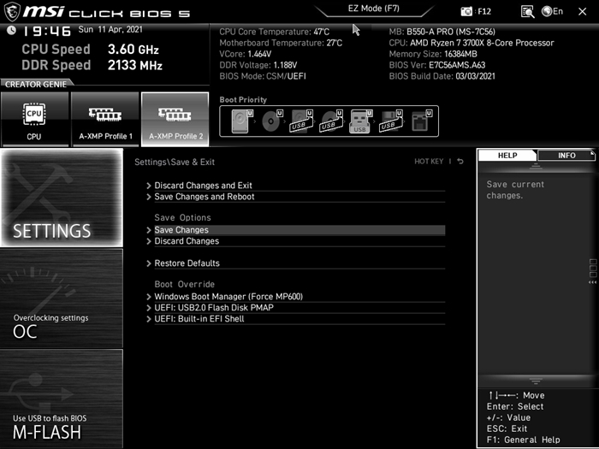Click the MB: B550-A PRO (MS-7C56) text
Screen dimensions: 599x449
click(x=442, y=32)
